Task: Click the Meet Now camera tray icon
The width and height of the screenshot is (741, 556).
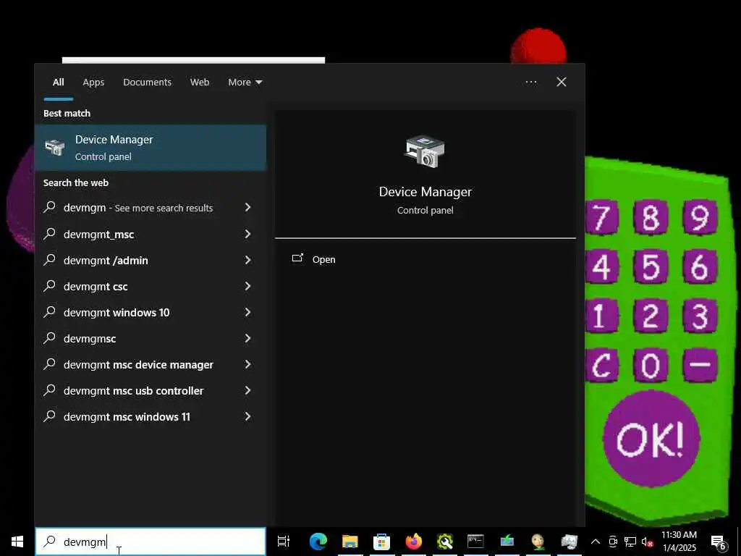Action: (613, 542)
